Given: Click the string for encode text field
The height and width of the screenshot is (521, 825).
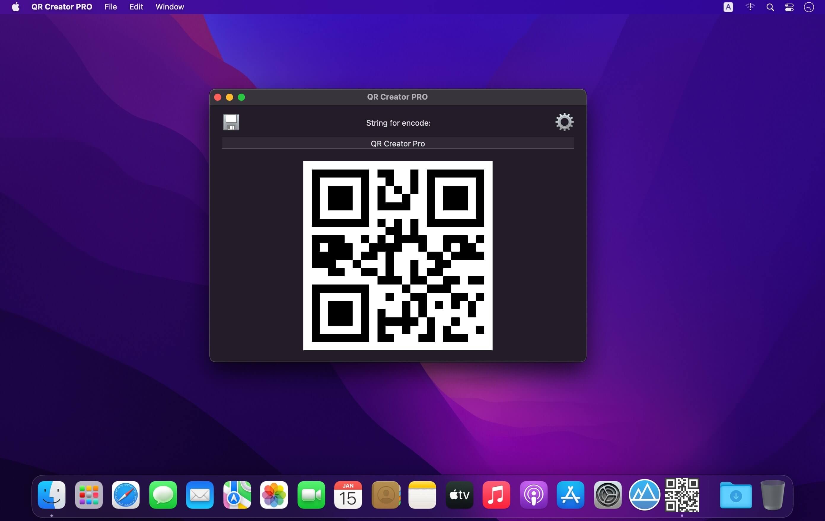Looking at the screenshot, I should click(398, 143).
